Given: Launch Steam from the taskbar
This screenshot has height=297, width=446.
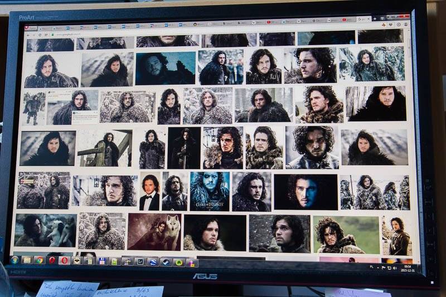Looking at the screenshot, I should [166, 262].
